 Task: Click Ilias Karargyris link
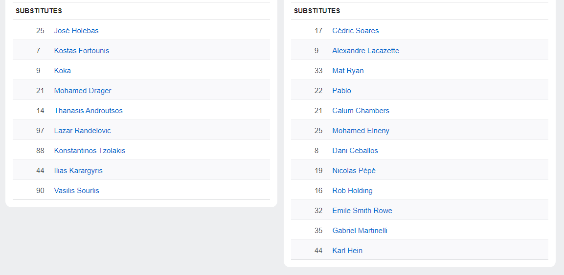pos(78,171)
